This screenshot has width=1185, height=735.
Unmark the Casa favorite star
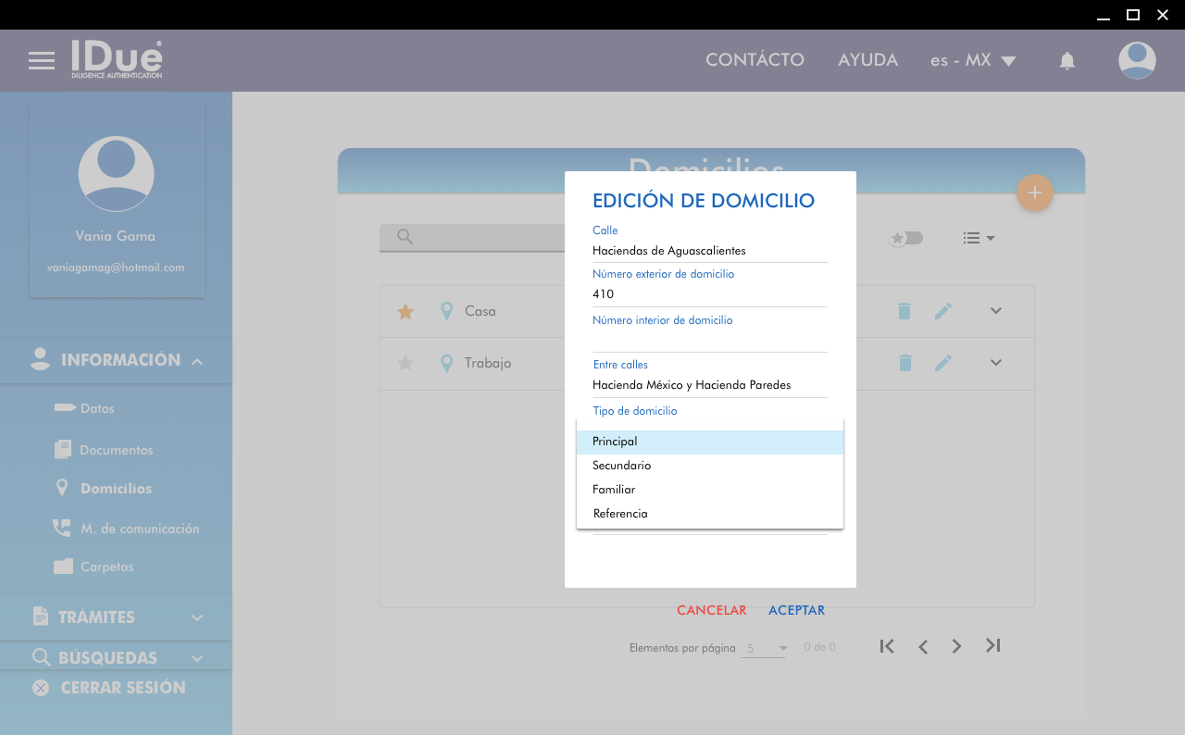(x=405, y=312)
